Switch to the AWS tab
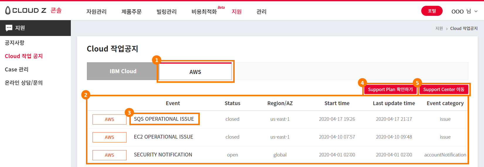This screenshot has height=167, width=484. [x=195, y=71]
